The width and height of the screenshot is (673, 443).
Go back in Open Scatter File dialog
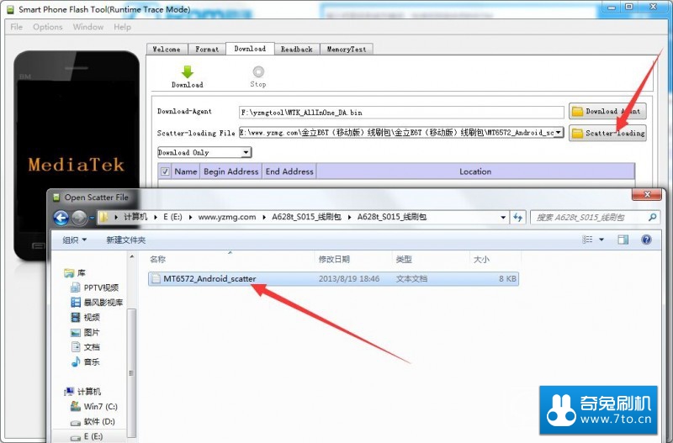(x=61, y=218)
